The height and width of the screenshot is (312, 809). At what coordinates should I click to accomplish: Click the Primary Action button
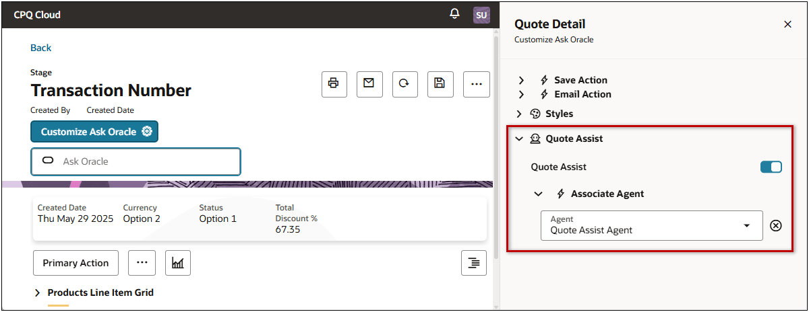point(76,263)
